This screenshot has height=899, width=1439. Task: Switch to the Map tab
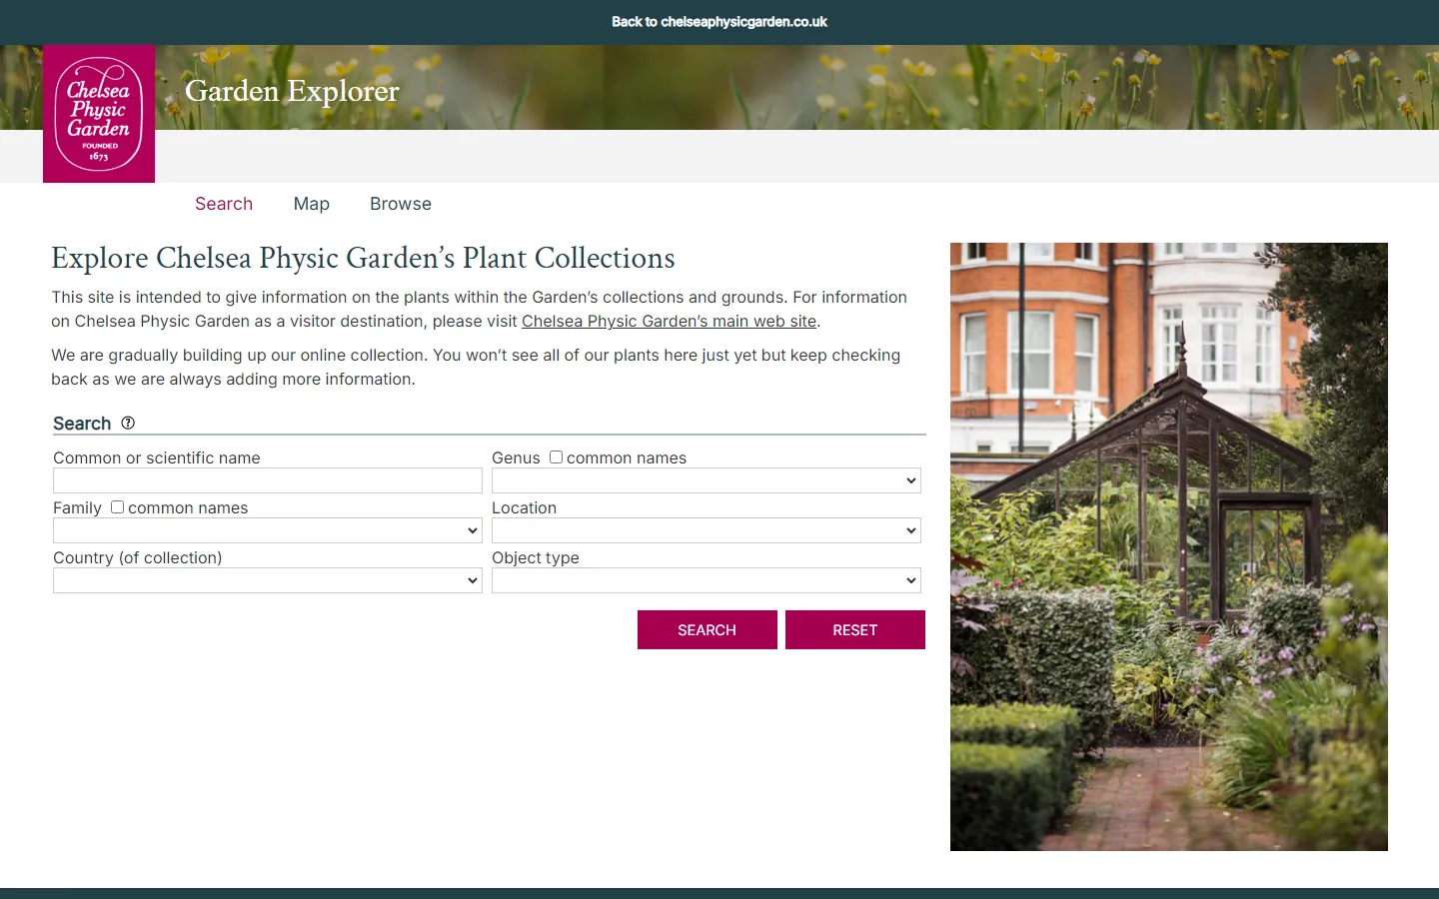point(312,204)
